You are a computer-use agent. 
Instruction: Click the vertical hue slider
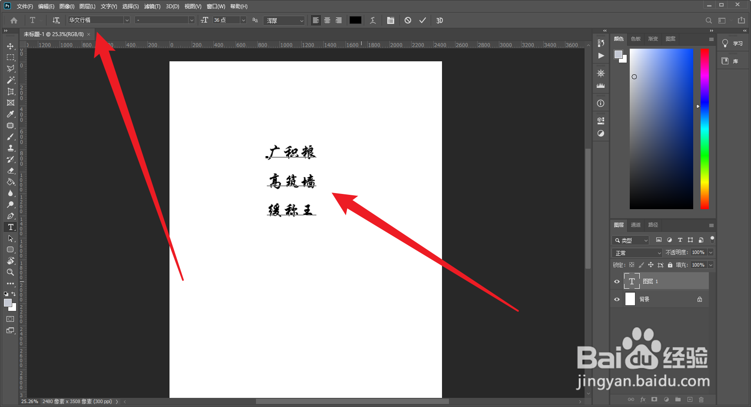coord(704,129)
